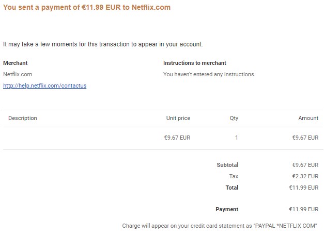Click the quantity value 1
324x237 pixels.
236,138
